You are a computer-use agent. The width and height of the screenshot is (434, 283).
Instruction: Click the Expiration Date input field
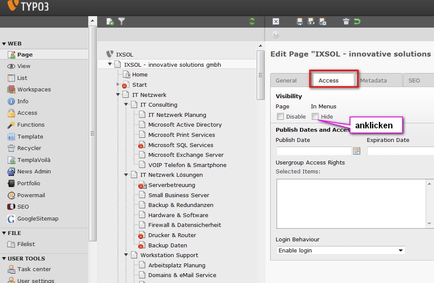(x=400, y=151)
